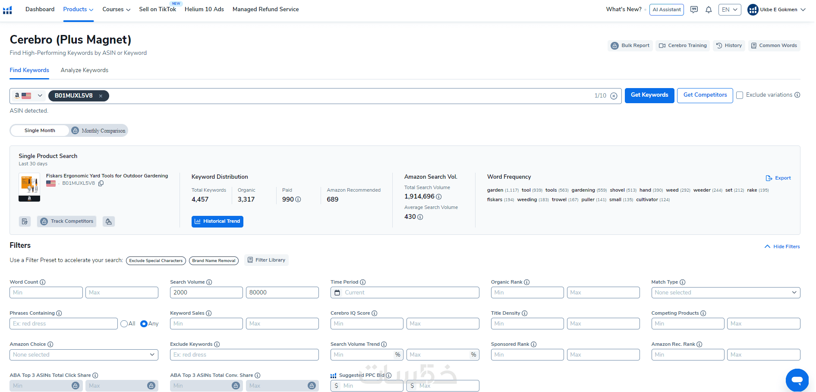
Task: Show info for Sponsored Rank filter
Action: pos(534,345)
